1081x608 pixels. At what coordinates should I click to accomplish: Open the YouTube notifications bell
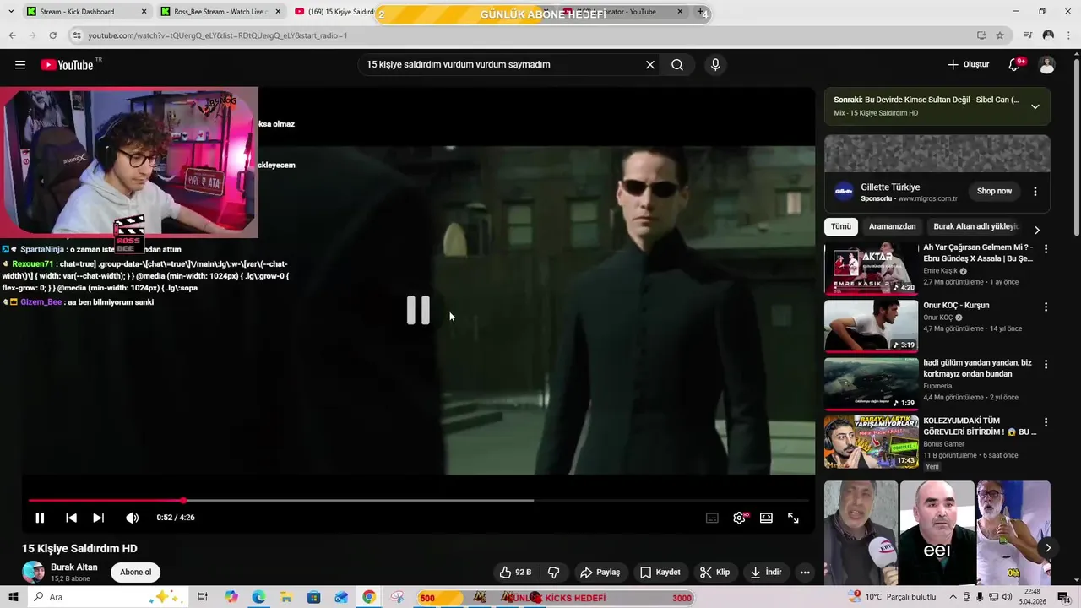1015,65
